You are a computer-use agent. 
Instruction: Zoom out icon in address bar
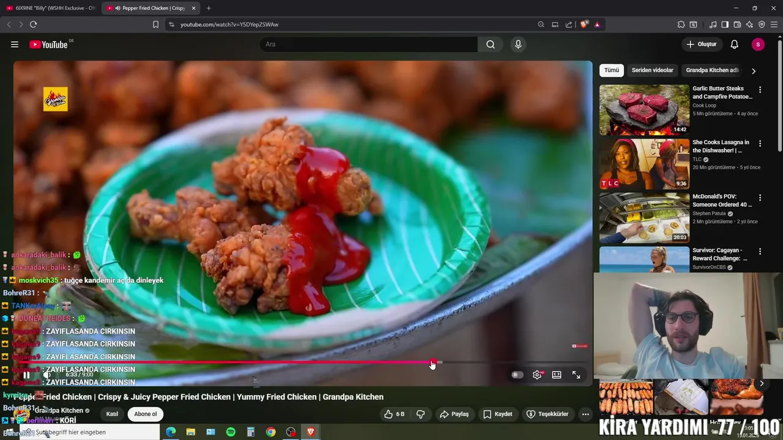coord(541,24)
